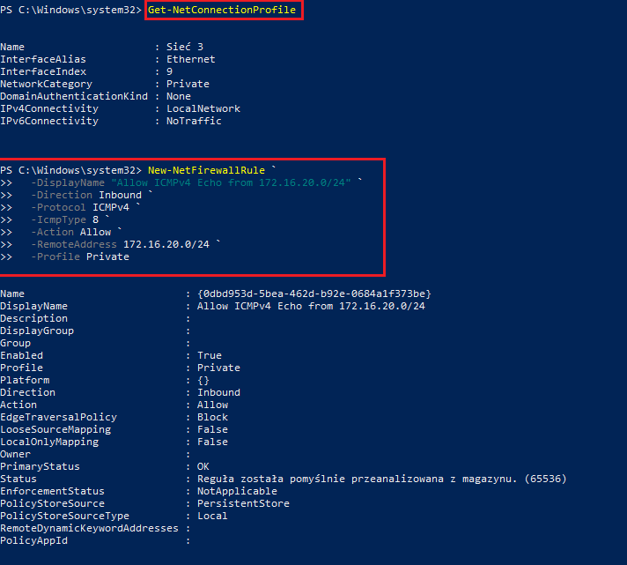The width and height of the screenshot is (627, 565).
Task: Click the IPv4Connectivity value LocalNetwork
Action: [203, 108]
